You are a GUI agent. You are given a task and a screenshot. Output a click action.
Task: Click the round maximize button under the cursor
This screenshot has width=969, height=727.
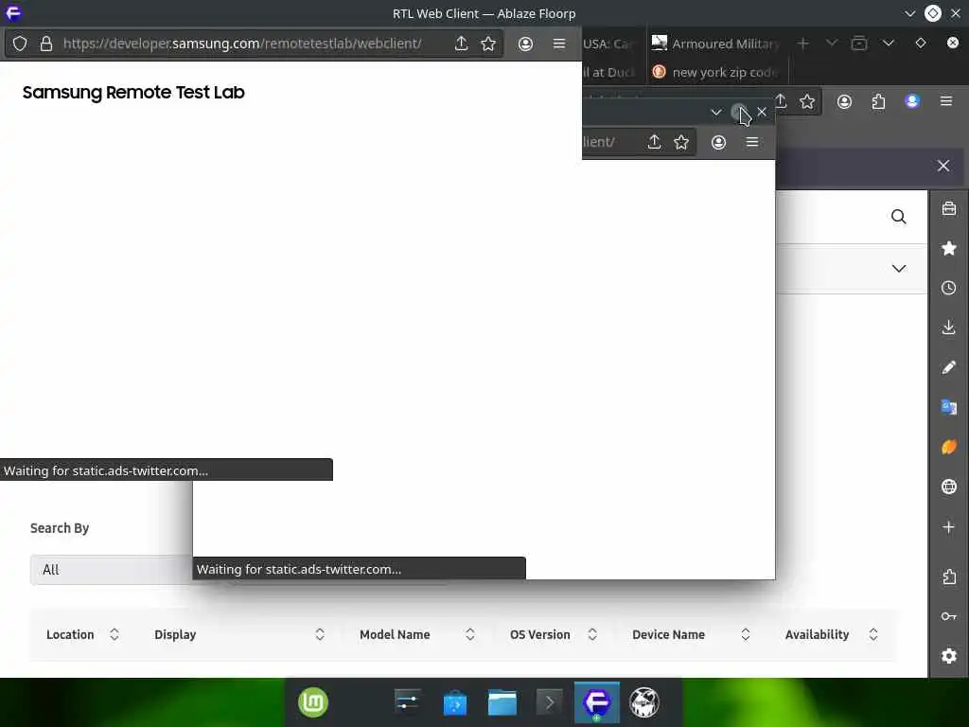[739, 112]
